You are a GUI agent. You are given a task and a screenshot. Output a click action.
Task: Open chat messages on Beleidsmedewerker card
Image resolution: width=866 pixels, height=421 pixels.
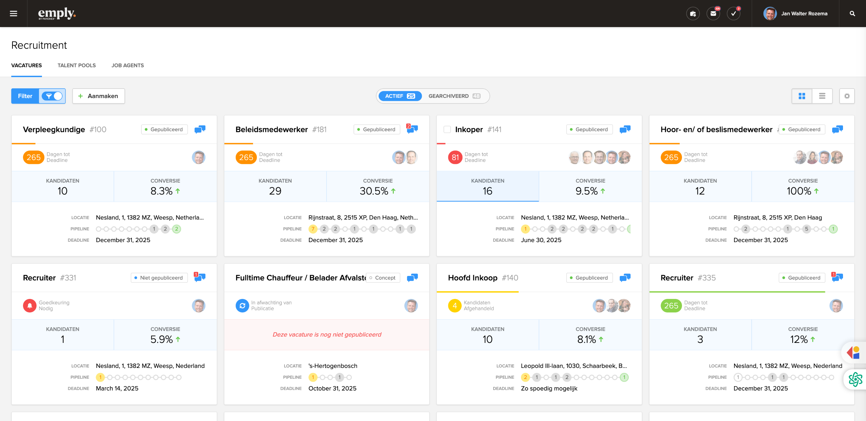point(412,129)
